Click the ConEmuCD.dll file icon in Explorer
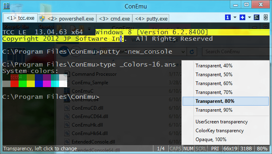Image resolution: width=272 pixels, height=154 pixels. pyautogui.click(x=67, y=108)
